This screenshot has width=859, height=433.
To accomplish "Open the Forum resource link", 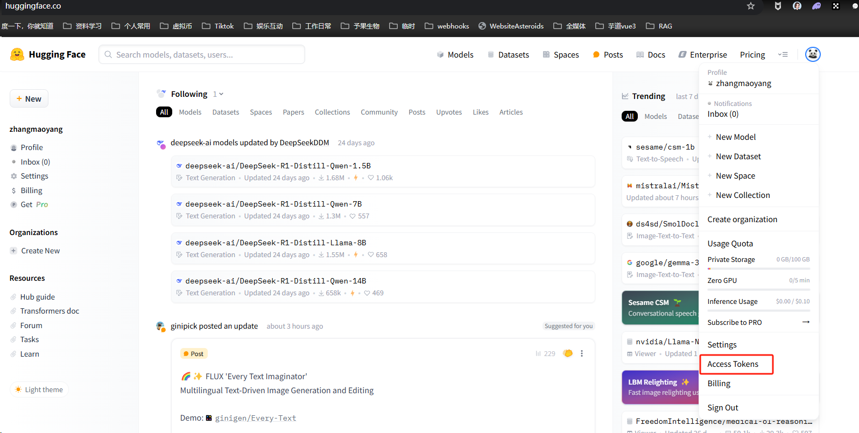I will click(26, 325).
